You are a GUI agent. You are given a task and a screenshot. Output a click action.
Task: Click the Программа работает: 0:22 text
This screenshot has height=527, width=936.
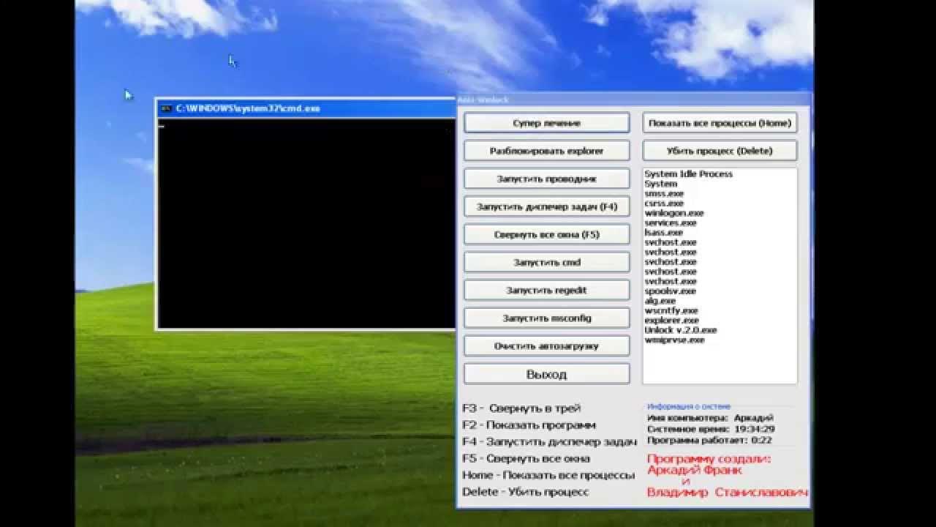coord(709,440)
